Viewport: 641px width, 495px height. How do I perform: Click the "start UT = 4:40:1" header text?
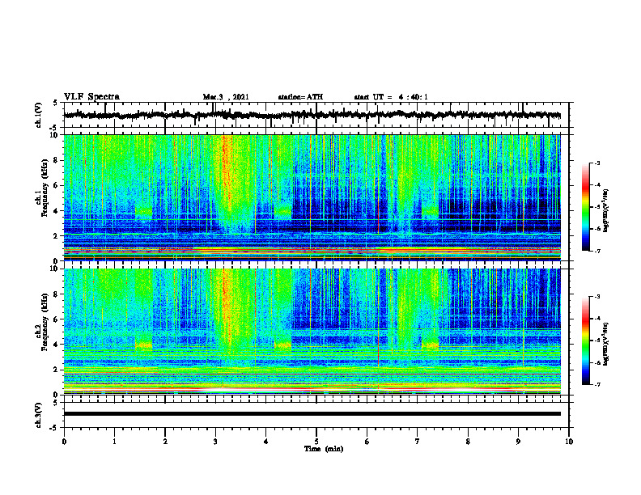(x=391, y=97)
